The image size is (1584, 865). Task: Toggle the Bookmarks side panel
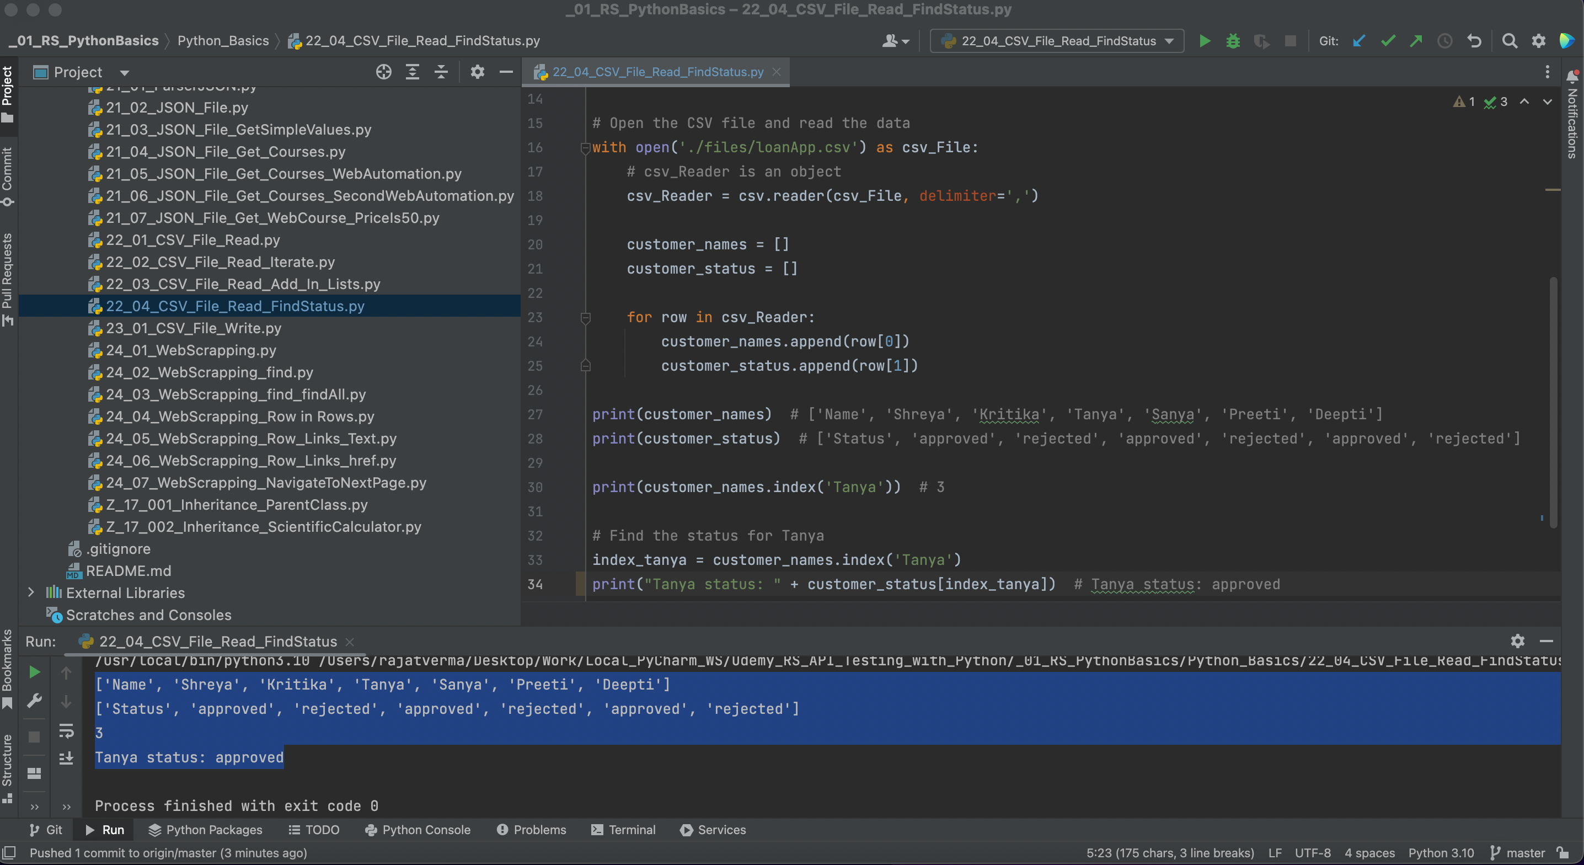coord(7,669)
